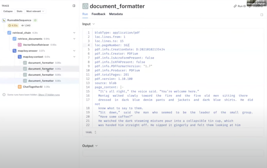Open the Metadata tab
The height and width of the screenshot is (168, 267).
116,14
